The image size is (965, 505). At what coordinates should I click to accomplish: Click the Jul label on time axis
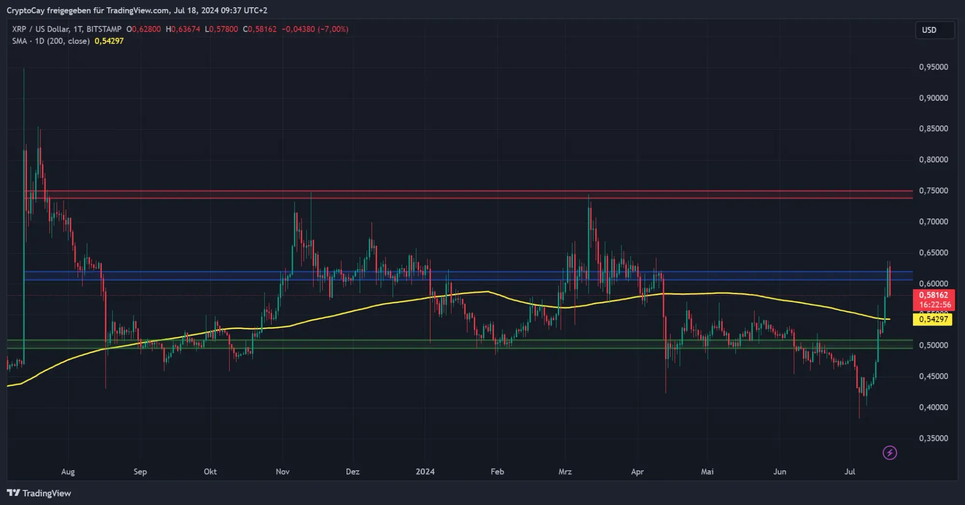(850, 472)
